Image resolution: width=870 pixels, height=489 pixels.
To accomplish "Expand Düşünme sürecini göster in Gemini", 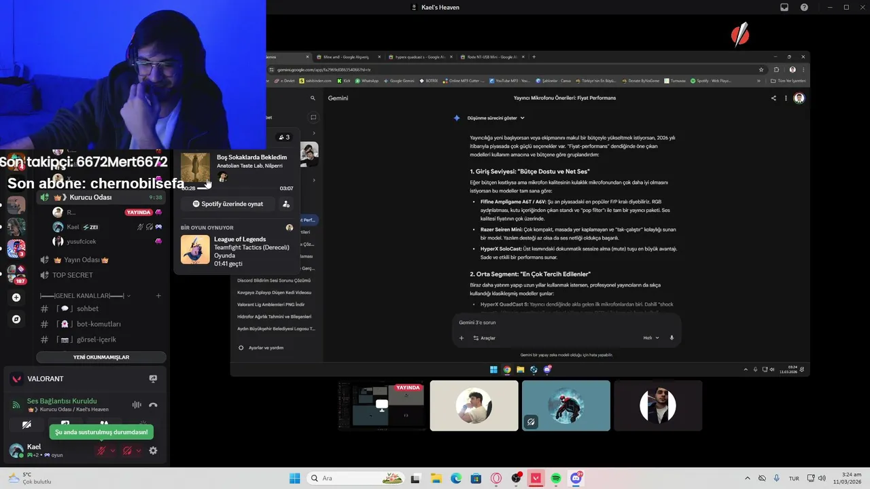I will [496, 118].
